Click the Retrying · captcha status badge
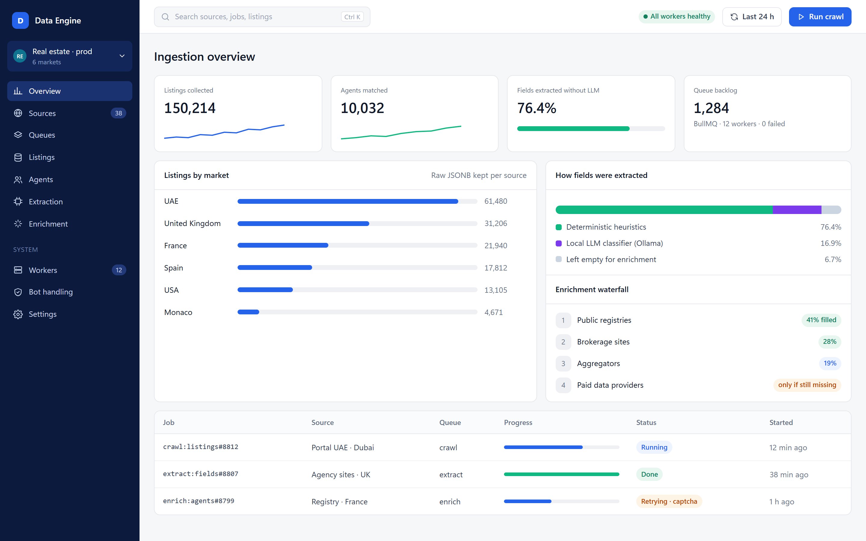The image size is (866, 541). (669, 501)
